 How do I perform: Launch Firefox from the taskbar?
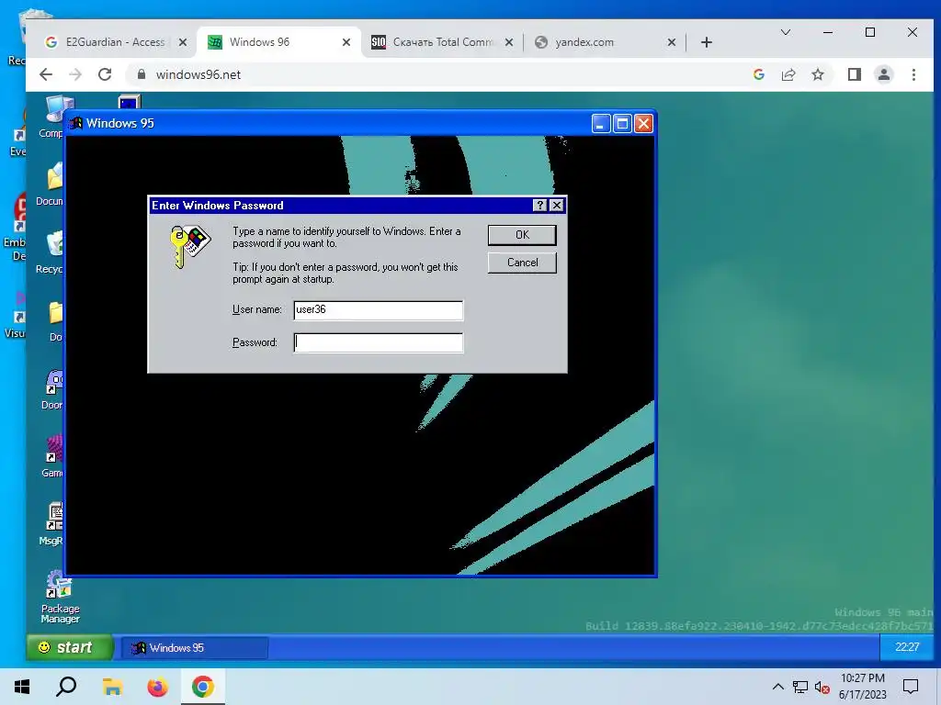[x=158, y=687]
